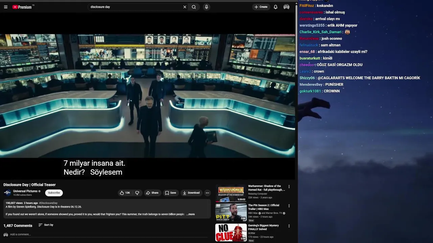Click chat username FitilFitoz

[307, 6]
